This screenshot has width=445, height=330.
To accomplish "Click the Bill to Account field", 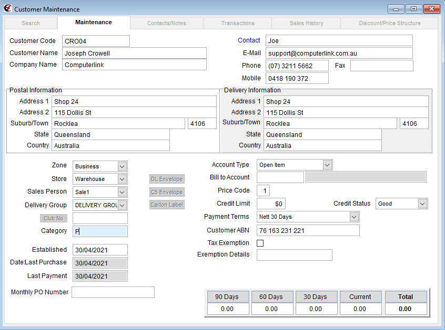I will pos(280,177).
